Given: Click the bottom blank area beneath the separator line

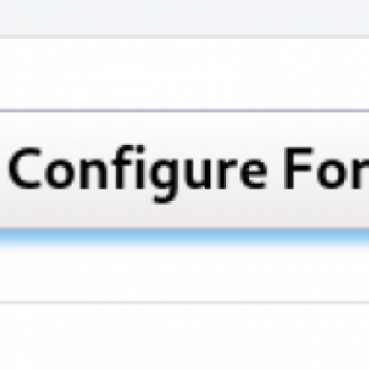Looking at the screenshot, I should click(184, 337).
